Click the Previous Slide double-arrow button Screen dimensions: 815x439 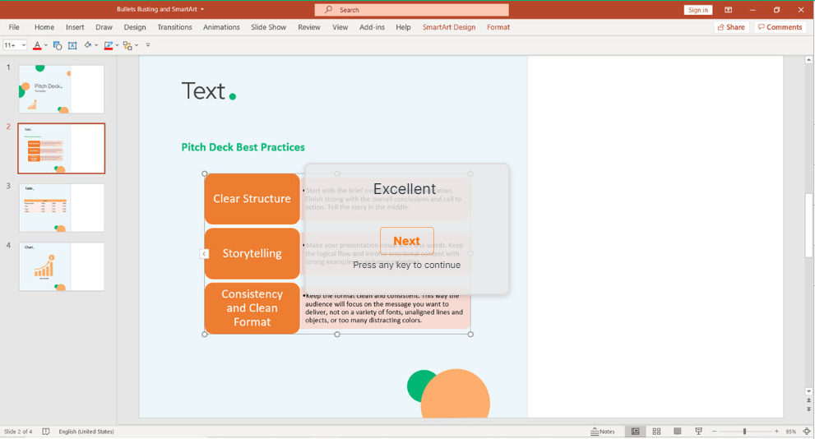(808, 400)
